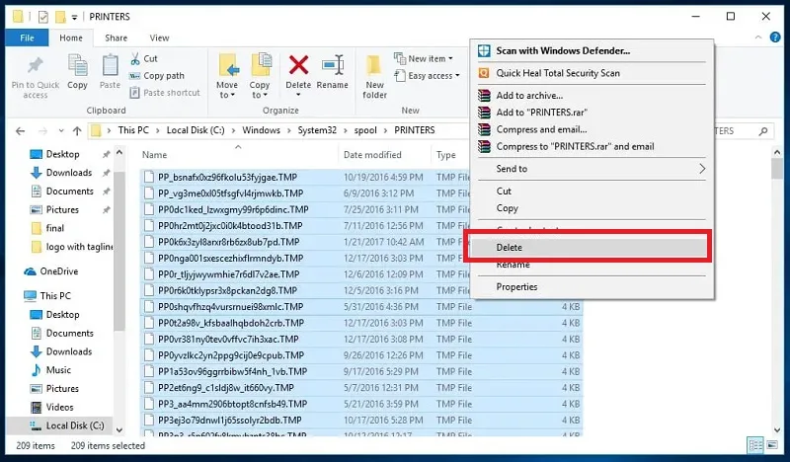Click the Copy path ribbon button
This screenshot has height=462, width=790.
pos(157,76)
